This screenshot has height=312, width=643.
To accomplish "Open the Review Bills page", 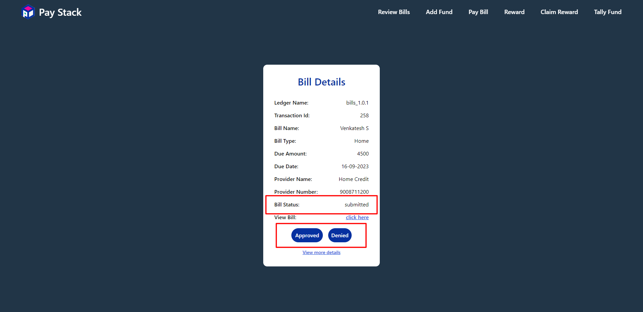I will [x=394, y=12].
